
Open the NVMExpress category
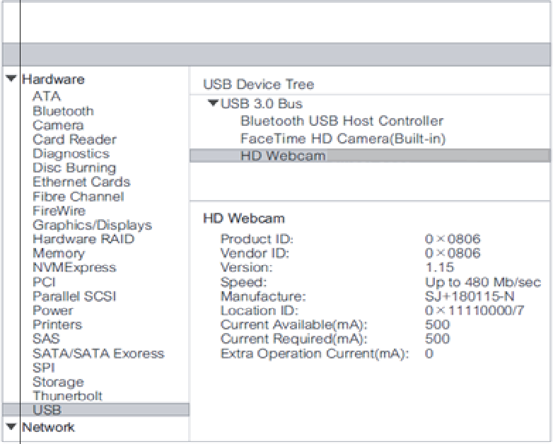coord(74,267)
